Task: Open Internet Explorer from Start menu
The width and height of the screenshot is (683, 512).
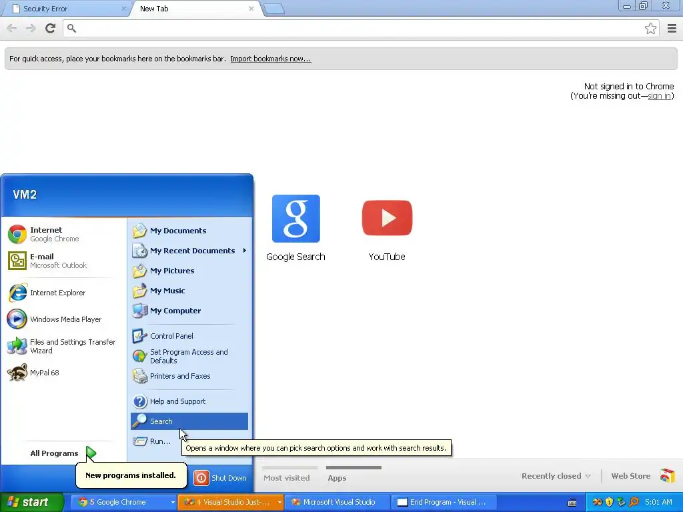Action: pos(63,293)
